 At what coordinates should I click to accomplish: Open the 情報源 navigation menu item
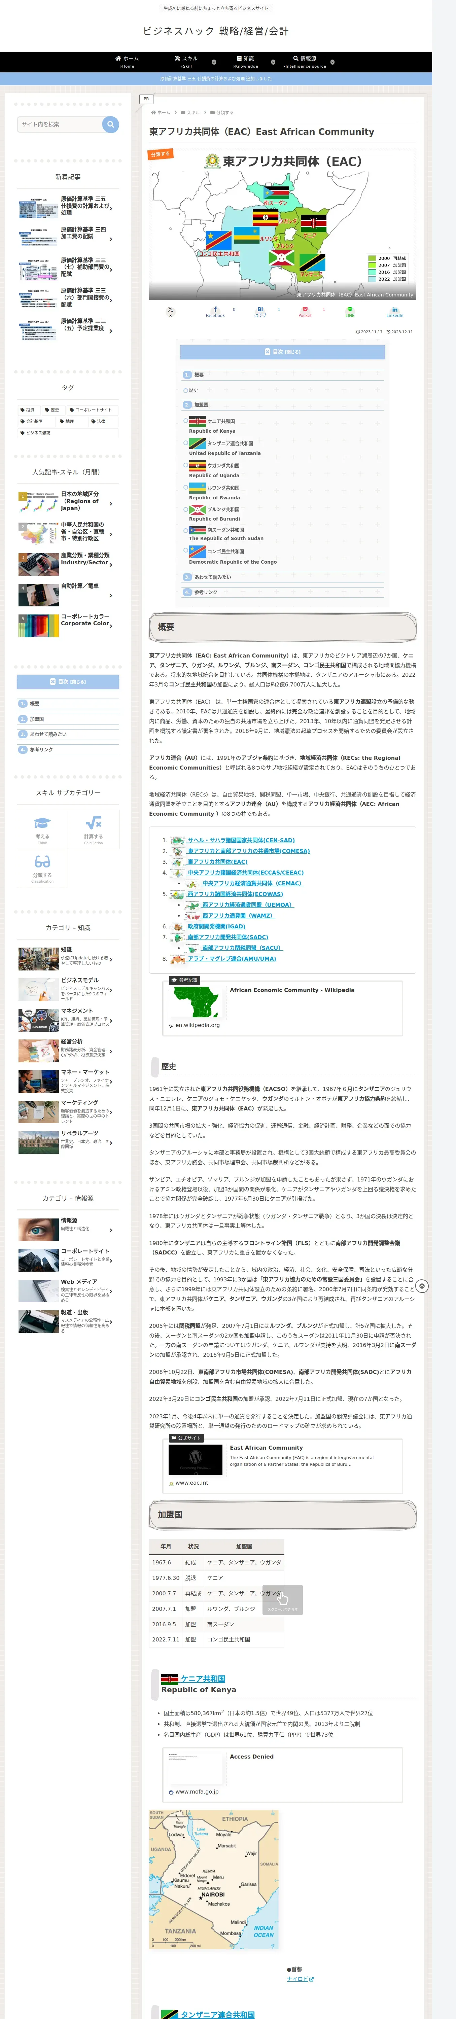pyautogui.click(x=305, y=62)
